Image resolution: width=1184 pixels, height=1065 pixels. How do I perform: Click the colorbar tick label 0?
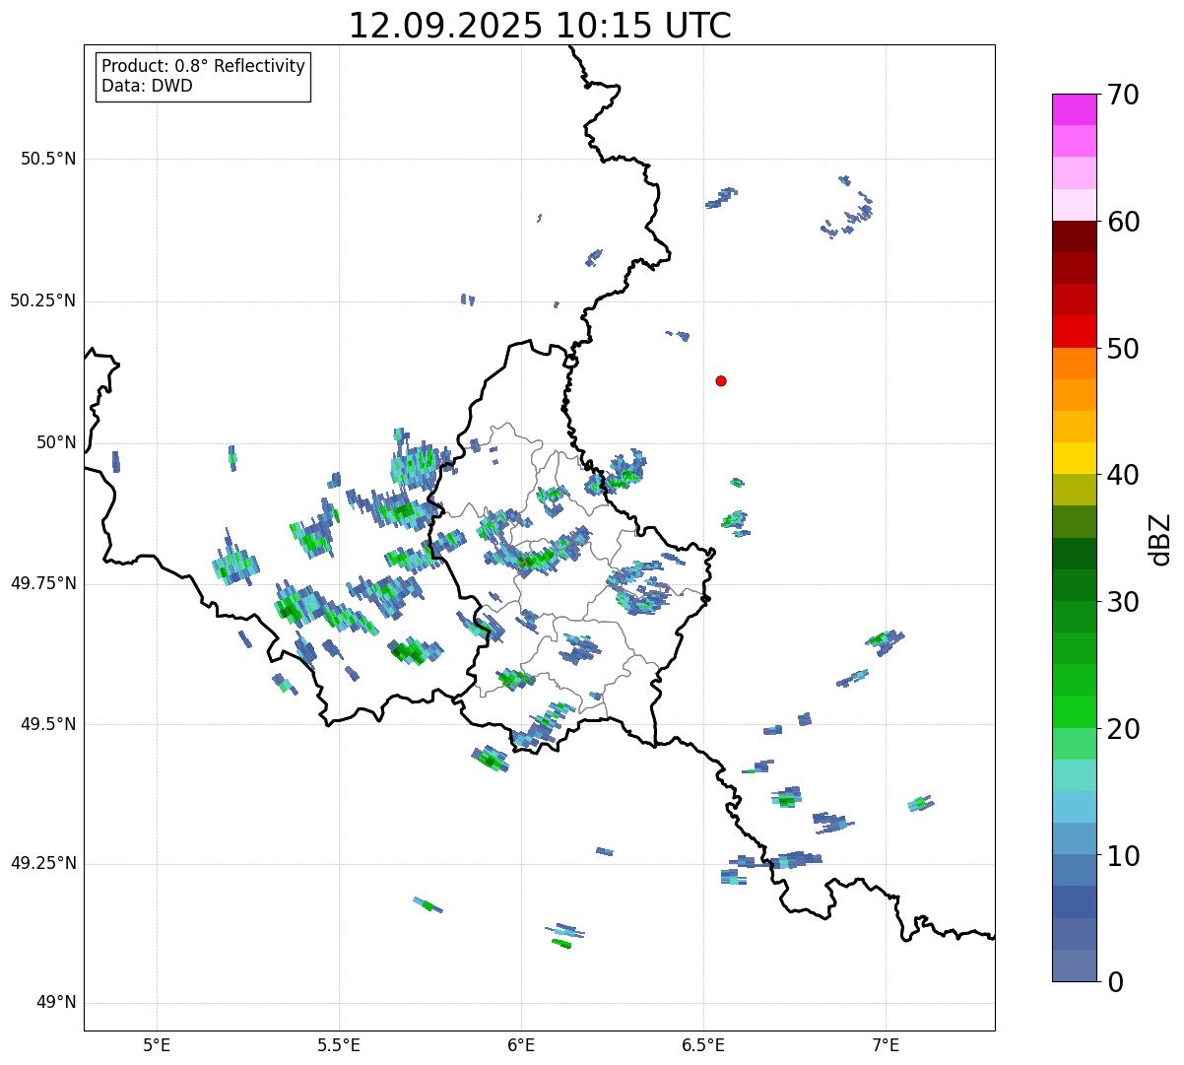[1115, 982]
